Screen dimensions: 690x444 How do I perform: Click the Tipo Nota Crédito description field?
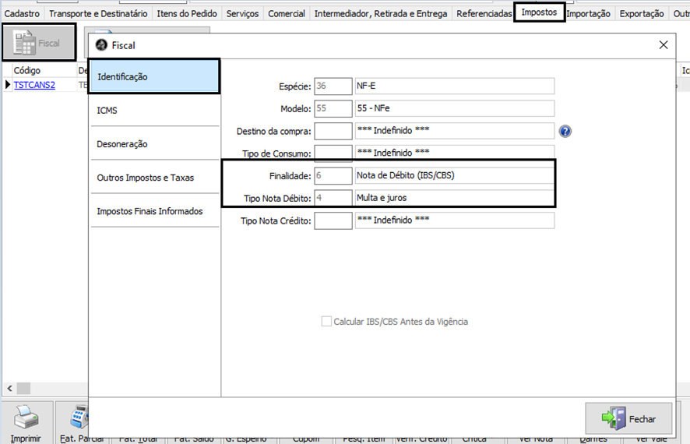point(455,220)
